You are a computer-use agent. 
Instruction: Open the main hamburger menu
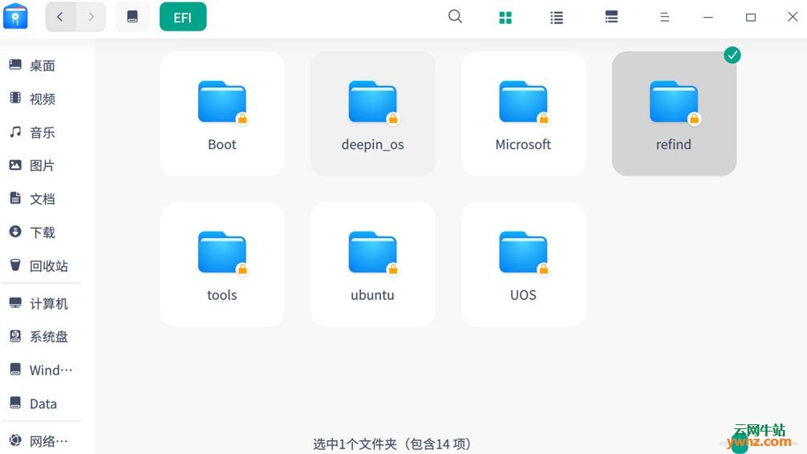664,17
